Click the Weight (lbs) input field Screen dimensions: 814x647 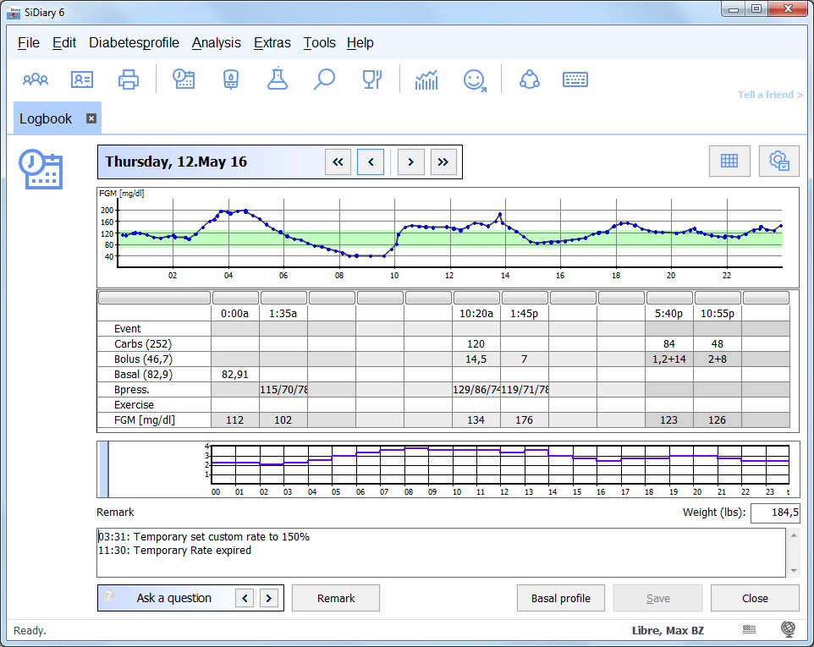(775, 513)
